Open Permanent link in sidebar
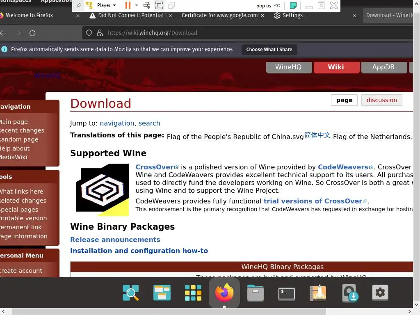The image size is (420, 315). point(21,227)
